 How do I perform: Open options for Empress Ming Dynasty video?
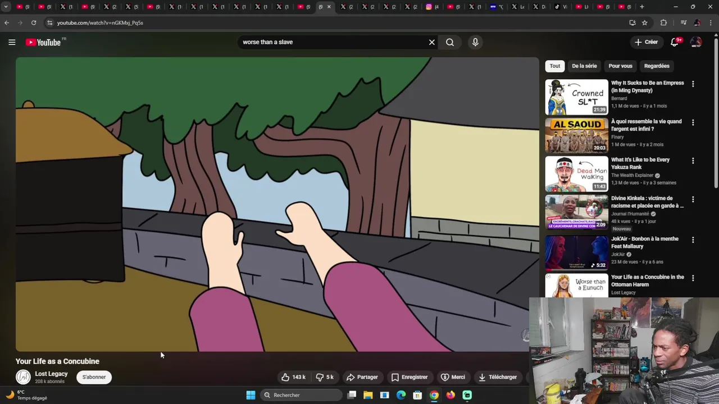click(693, 84)
